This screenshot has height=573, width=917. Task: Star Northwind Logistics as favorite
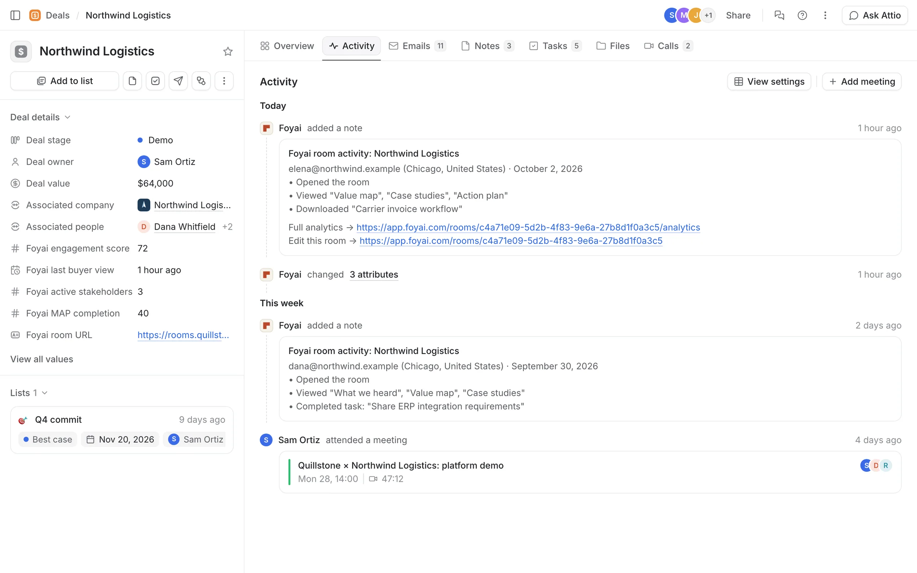coord(228,51)
